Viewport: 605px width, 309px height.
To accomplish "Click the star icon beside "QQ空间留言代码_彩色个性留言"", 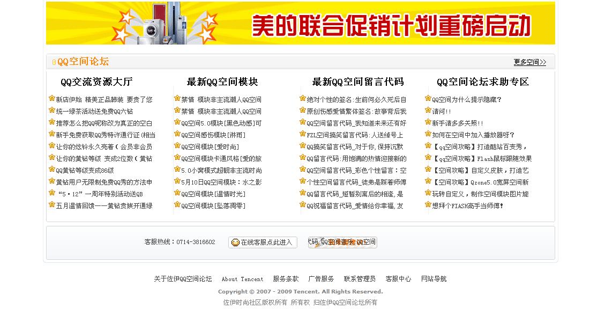I will tap(302, 169).
